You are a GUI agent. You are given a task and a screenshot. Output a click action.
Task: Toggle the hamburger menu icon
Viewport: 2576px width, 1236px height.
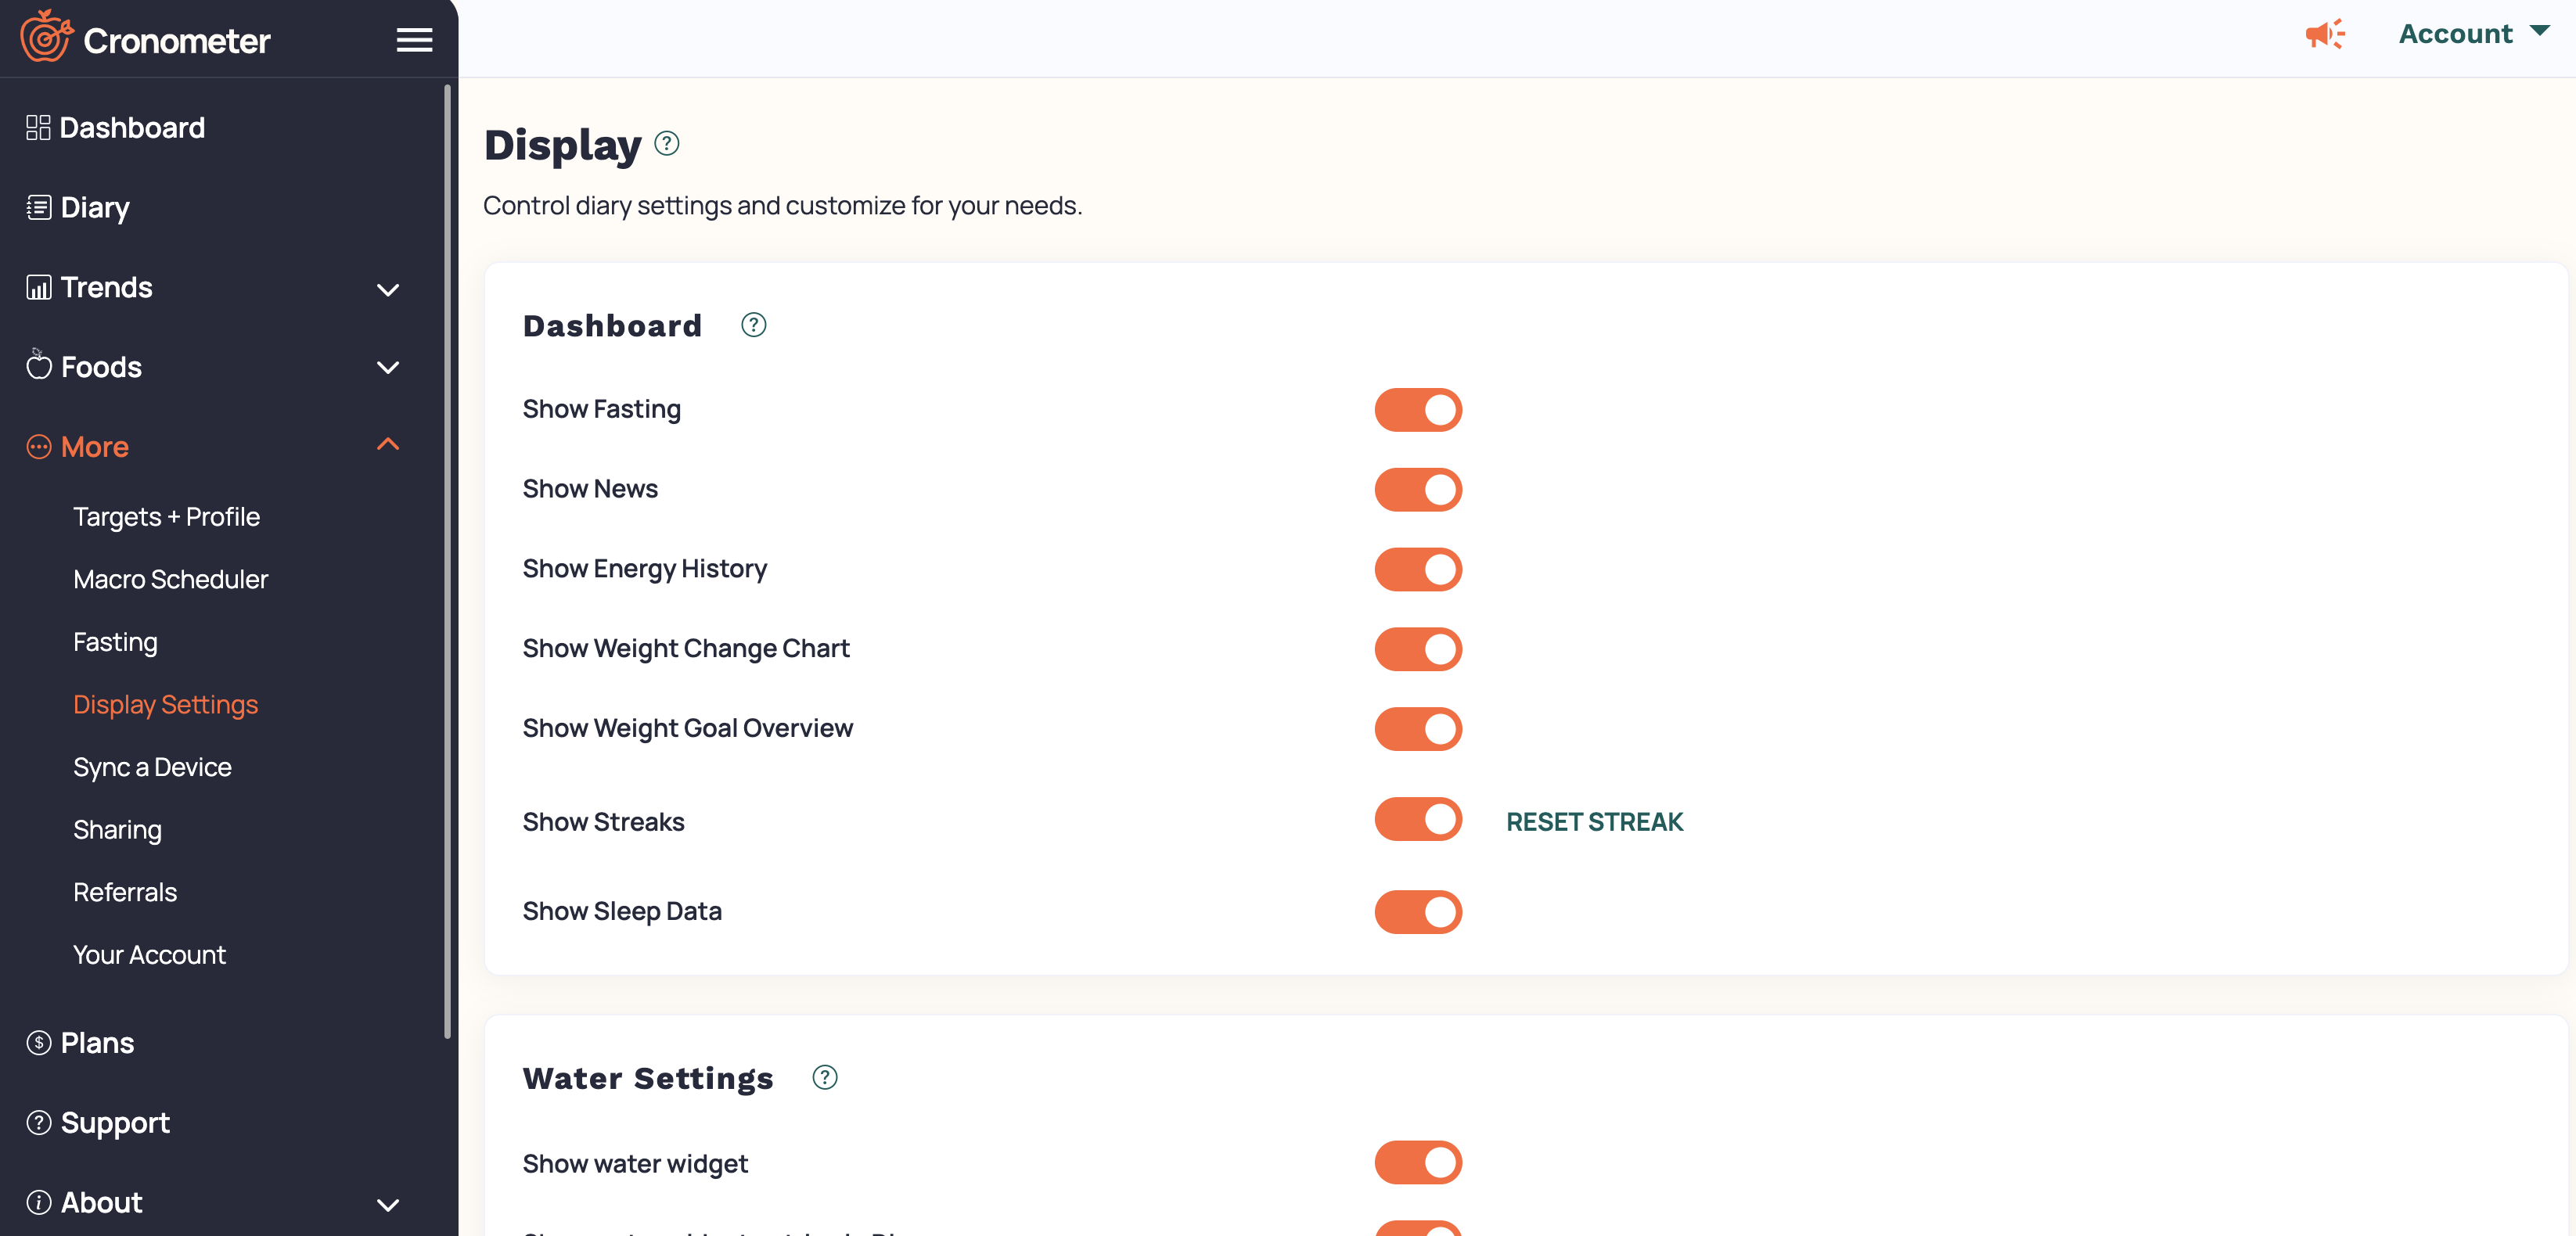(x=414, y=40)
